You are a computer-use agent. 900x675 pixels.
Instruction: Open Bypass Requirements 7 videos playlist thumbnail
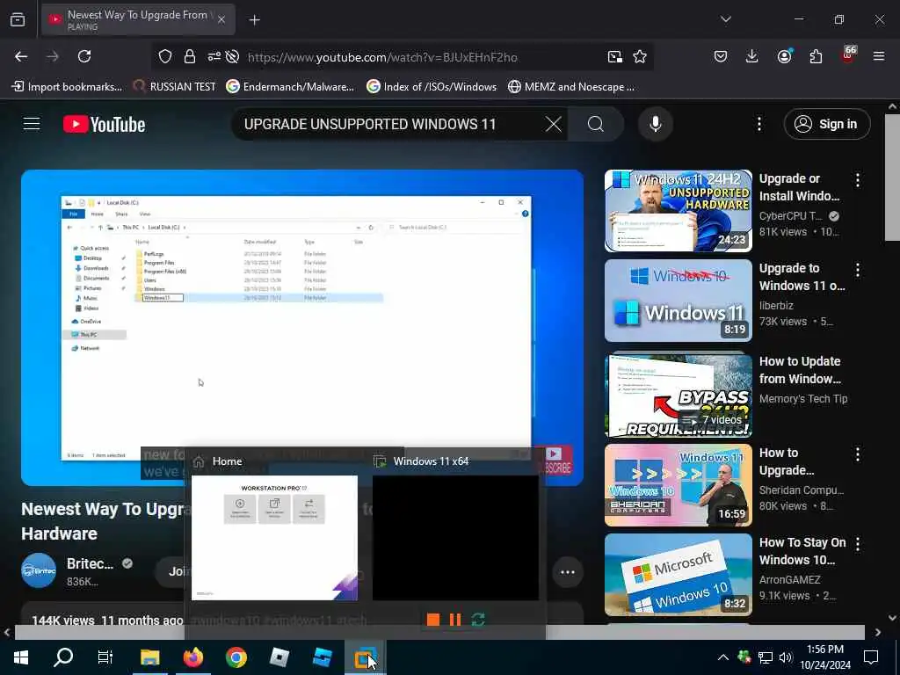click(x=678, y=395)
